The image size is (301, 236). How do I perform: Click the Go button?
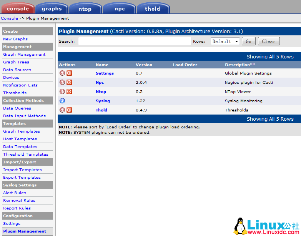click(249, 41)
